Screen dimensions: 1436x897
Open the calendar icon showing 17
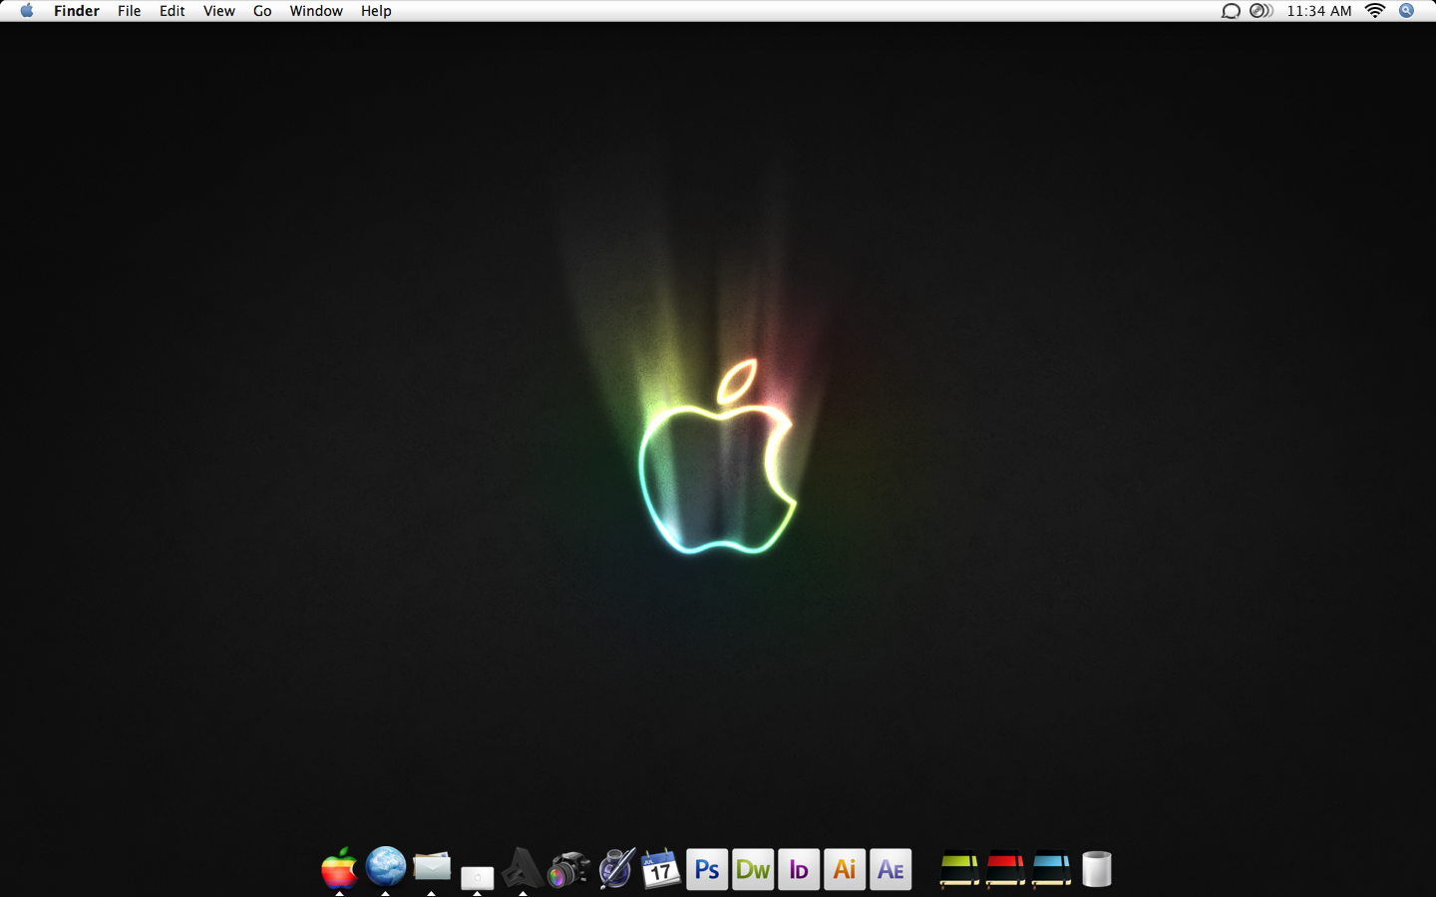click(x=660, y=869)
